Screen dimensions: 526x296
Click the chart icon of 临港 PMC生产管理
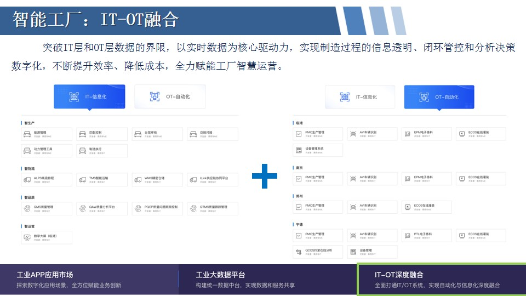pyautogui.click(x=299, y=134)
